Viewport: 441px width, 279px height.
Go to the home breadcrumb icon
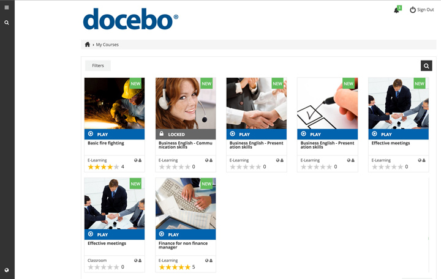(88, 45)
